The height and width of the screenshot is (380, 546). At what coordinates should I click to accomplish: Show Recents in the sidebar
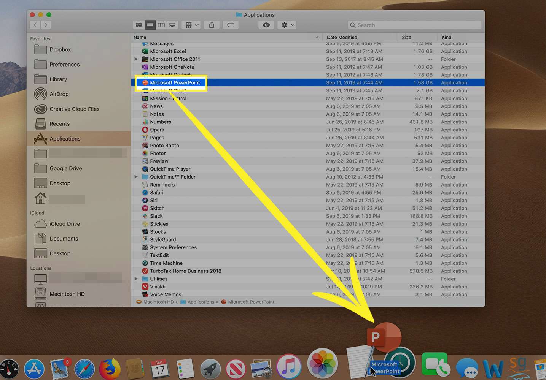click(x=78, y=124)
